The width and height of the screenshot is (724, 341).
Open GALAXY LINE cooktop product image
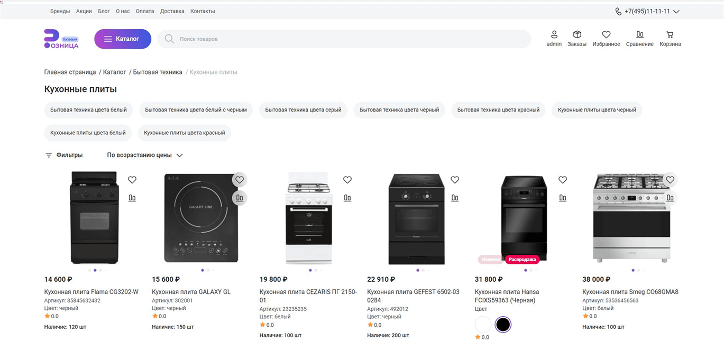(x=201, y=217)
